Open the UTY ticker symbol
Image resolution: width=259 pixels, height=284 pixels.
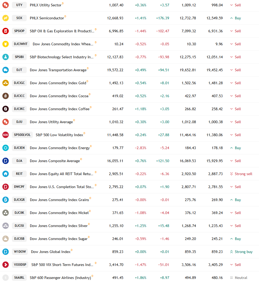[19, 5]
